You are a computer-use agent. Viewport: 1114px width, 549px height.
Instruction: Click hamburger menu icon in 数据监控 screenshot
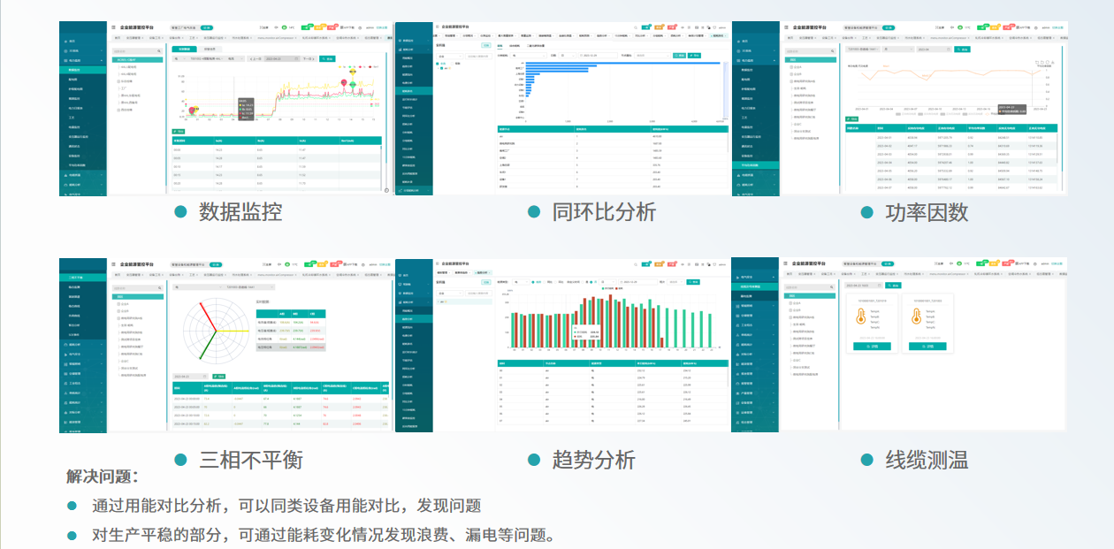point(114,27)
